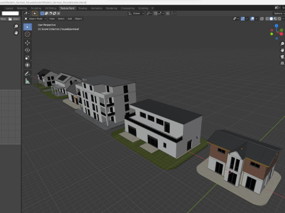Select the 3D Cursor tool
Viewport: 285px width, 213px height.
pyautogui.click(x=27, y=34)
